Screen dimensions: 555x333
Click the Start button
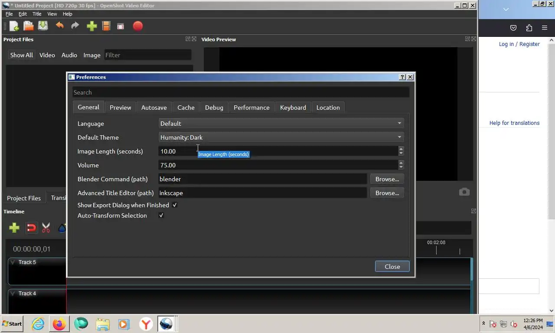[12, 324]
